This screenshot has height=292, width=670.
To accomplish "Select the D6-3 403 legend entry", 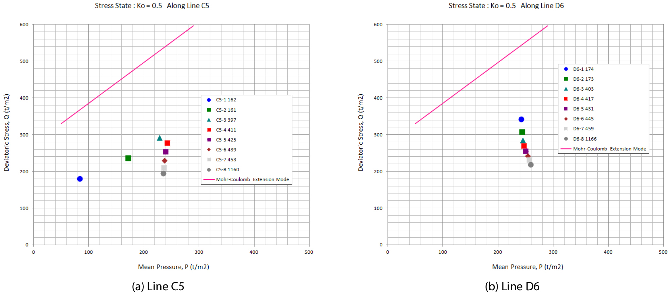I will coord(583,89).
